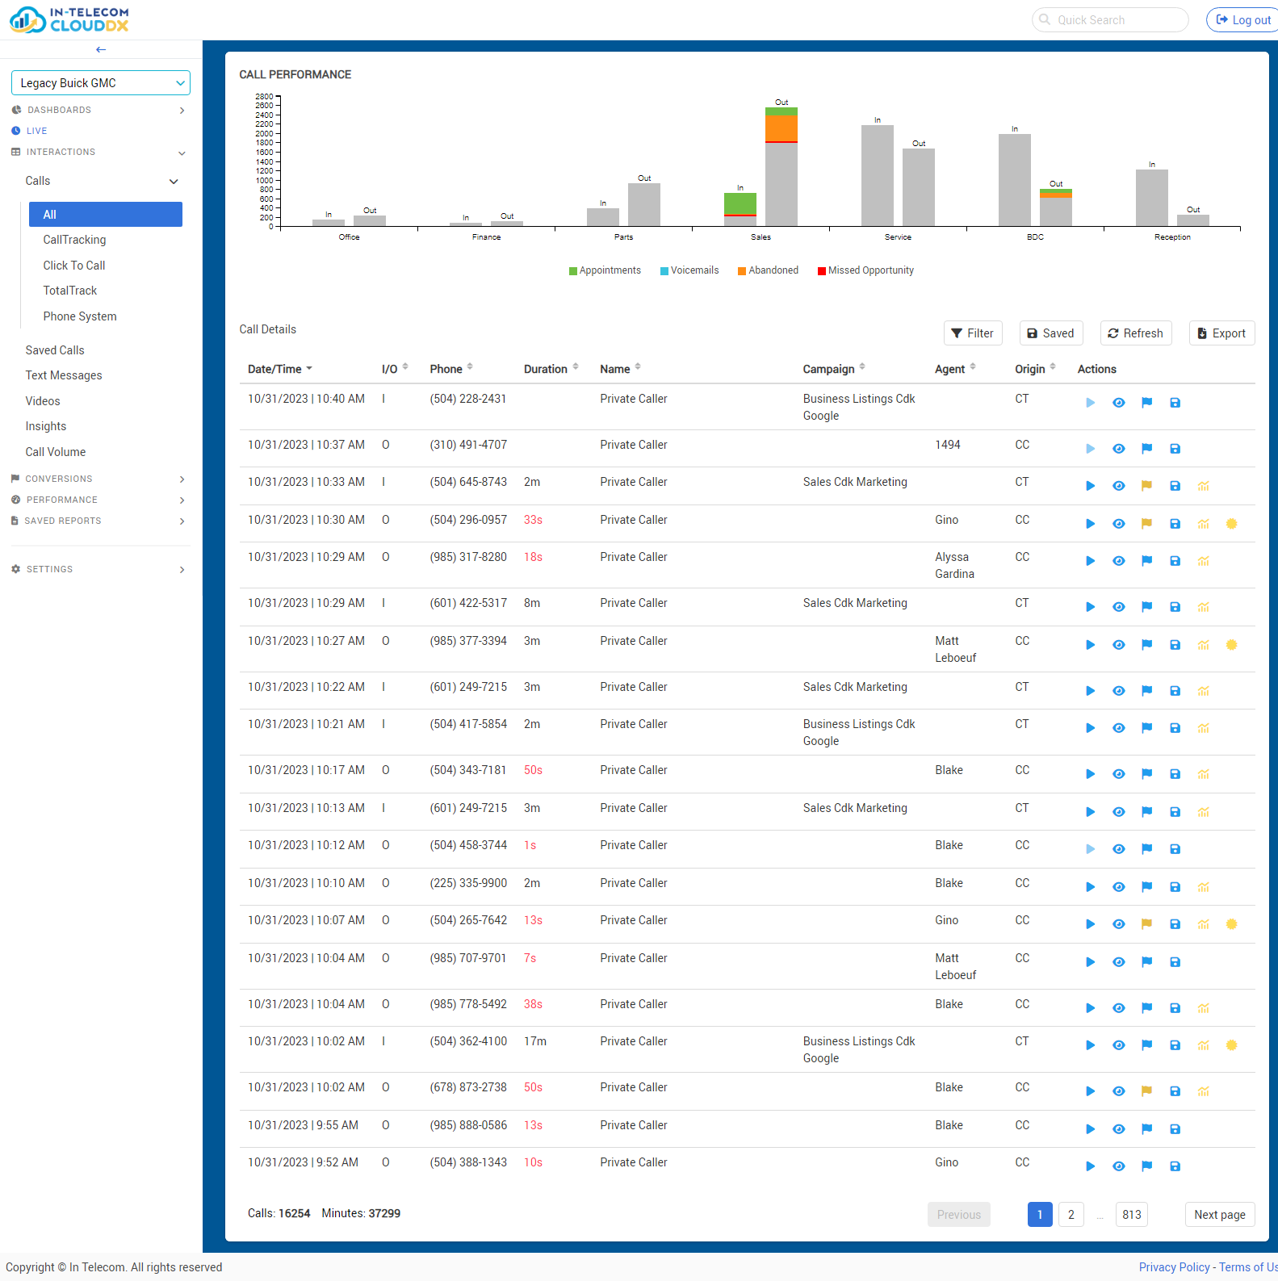Open the Privacy Policy link
The width and height of the screenshot is (1278, 1281).
pyautogui.click(x=1174, y=1267)
